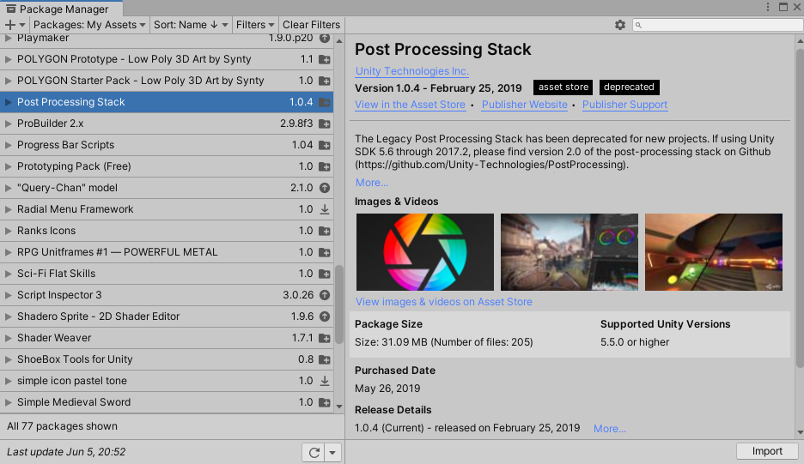Click the package list scroll-up arrow

coord(339,41)
